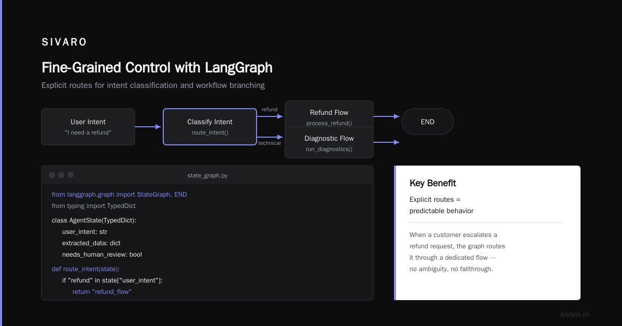622x326 pixels.
Task: Click the langgraph.graph import line
Action: [x=119, y=195]
